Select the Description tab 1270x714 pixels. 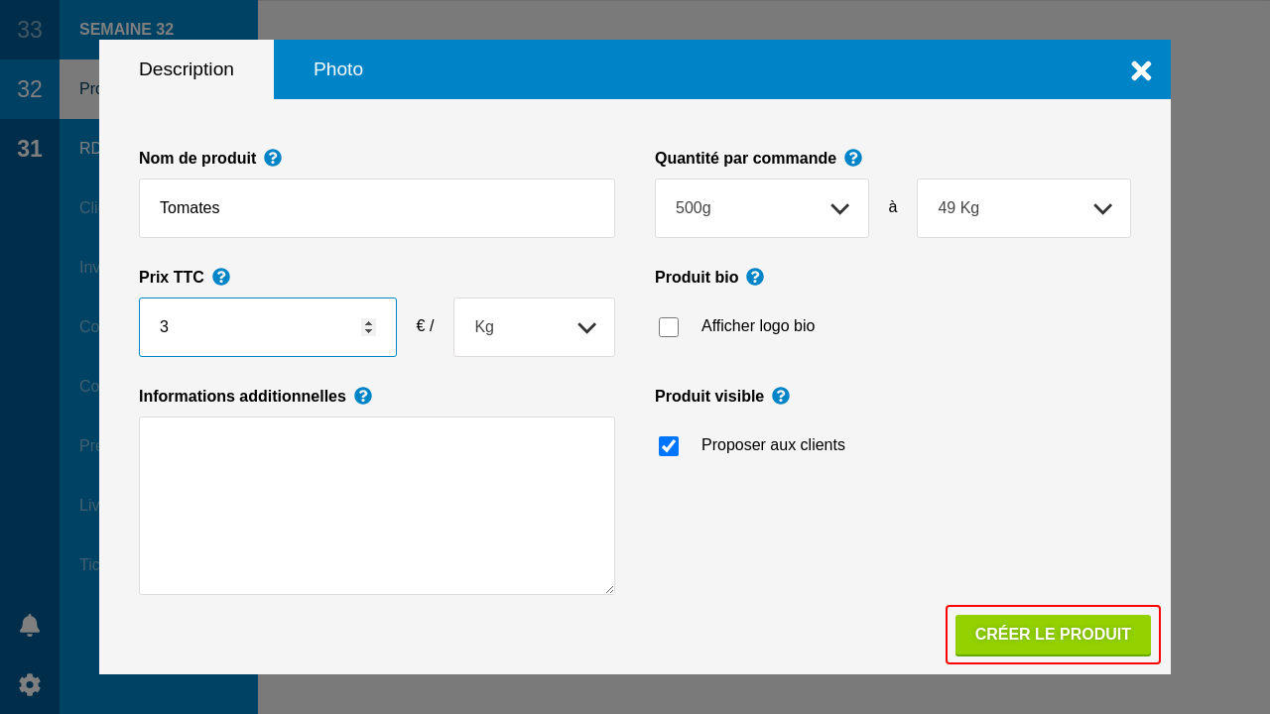(187, 69)
